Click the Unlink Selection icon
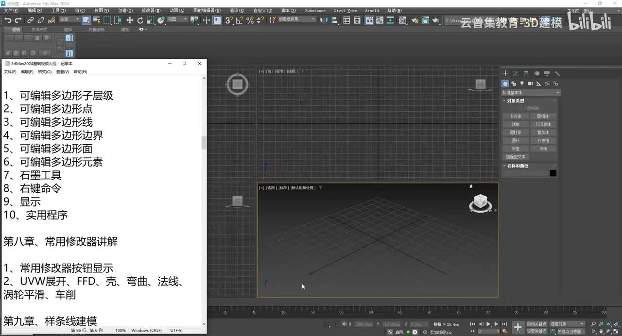Screen dimensions: 622x336 coord(41,20)
